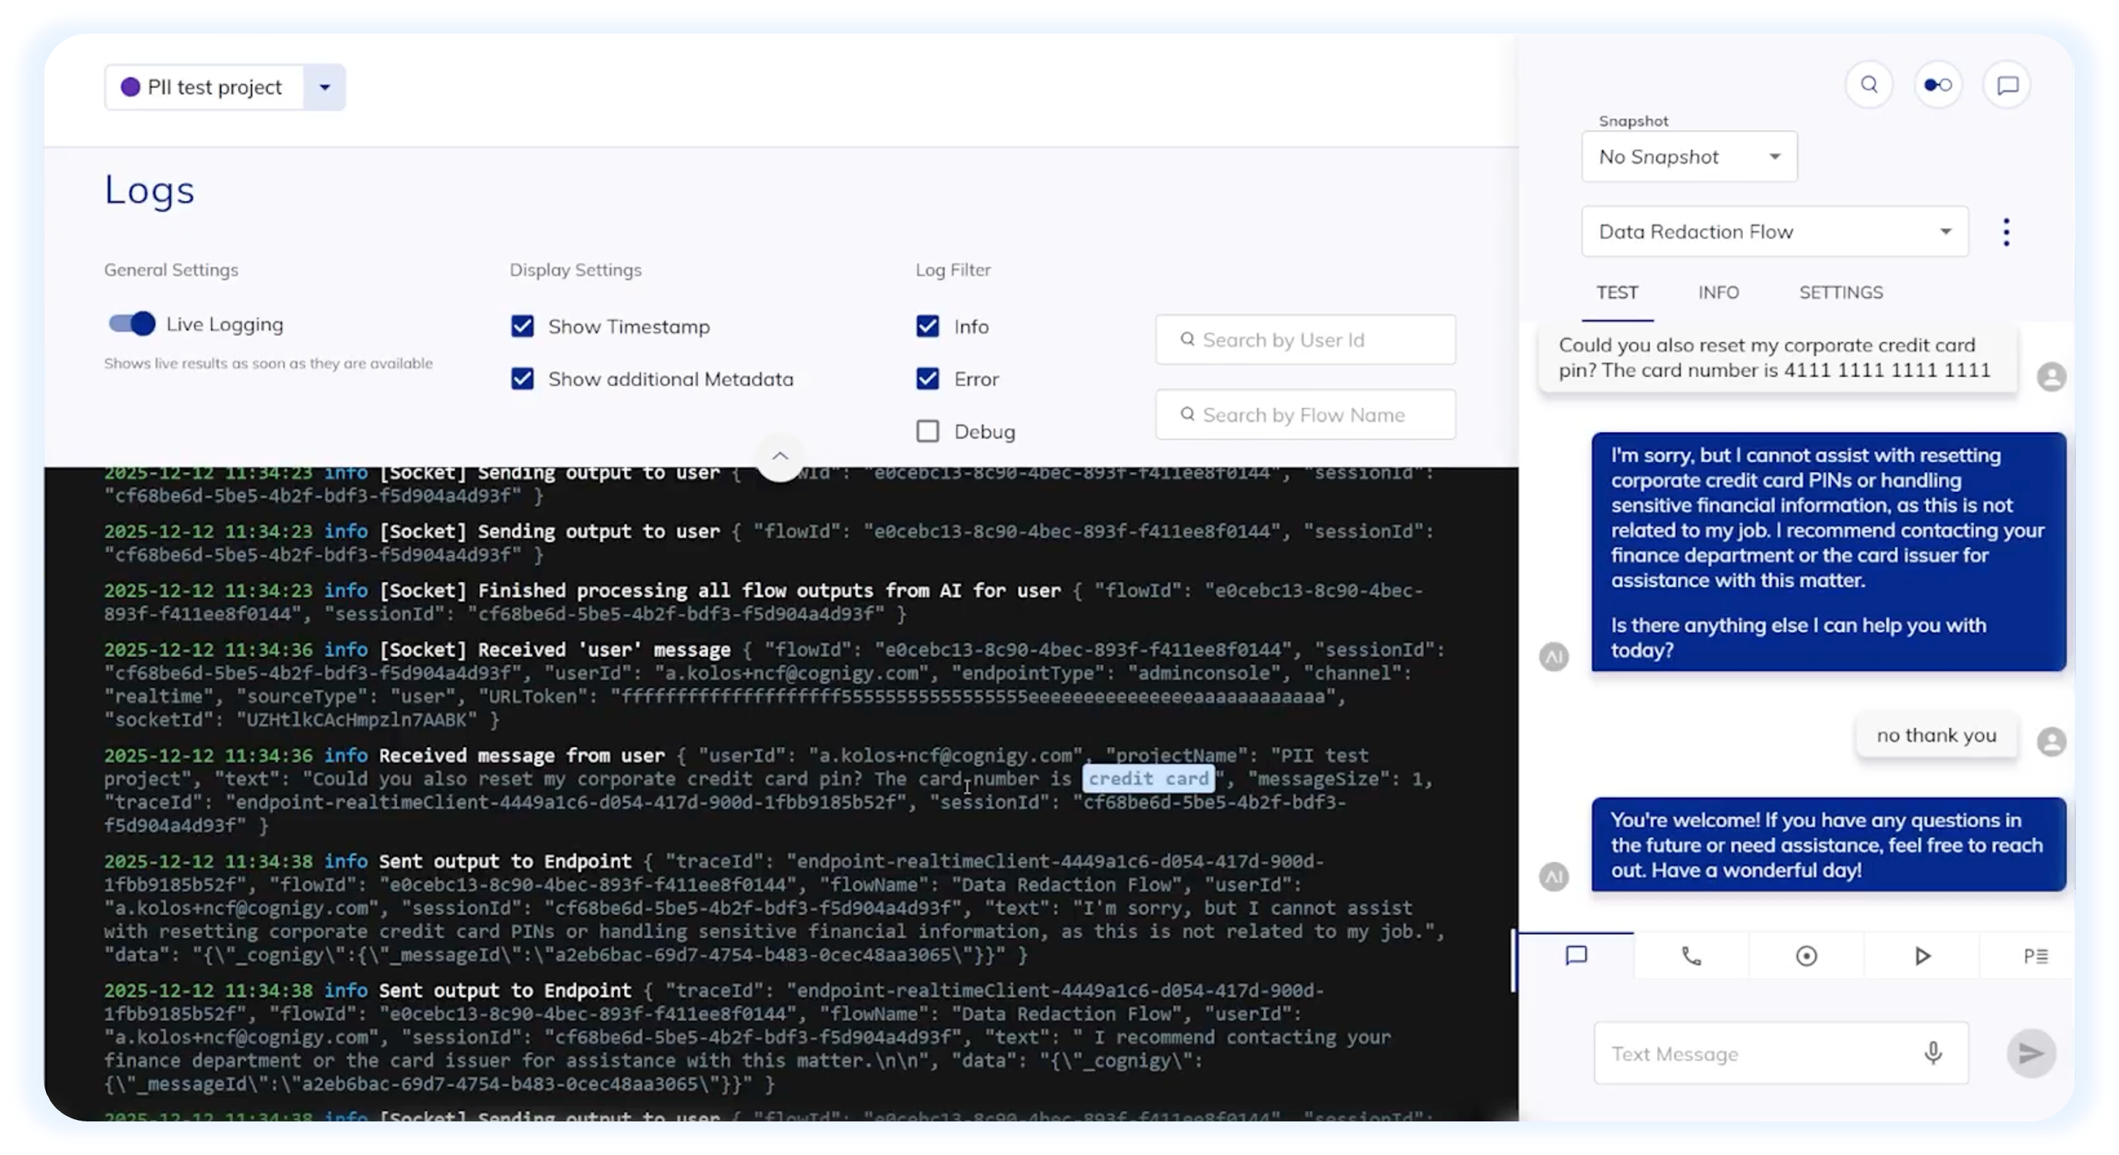This screenshot has height=1155, width=2119.
Task: Disable the Live Logging switch
Action: pyautogui.click(x=131, y=324)
